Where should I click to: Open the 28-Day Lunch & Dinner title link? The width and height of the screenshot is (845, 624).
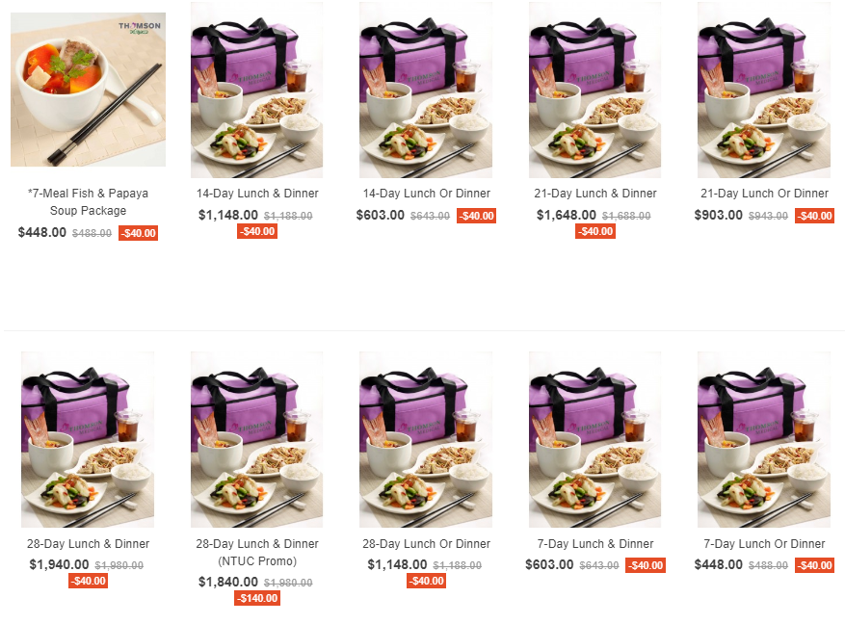(88, 544)
